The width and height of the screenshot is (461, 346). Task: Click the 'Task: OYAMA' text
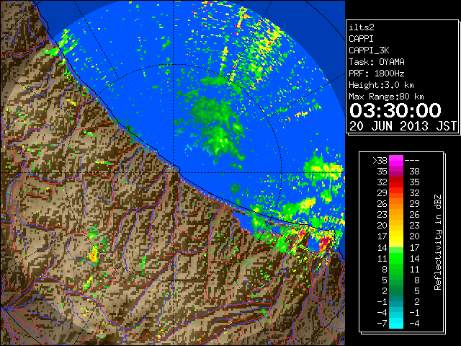[x=377, y=62]
